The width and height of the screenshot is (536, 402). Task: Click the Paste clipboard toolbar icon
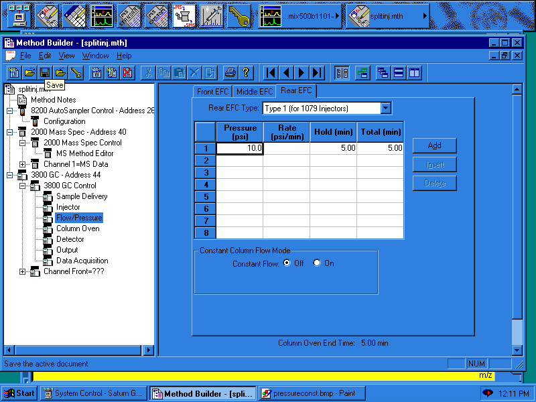(x=179, y=73)
